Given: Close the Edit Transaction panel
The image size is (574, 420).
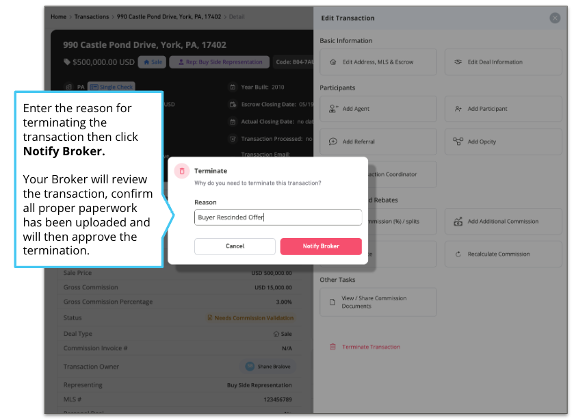Looking at the screenshot, I should point(555,18).
